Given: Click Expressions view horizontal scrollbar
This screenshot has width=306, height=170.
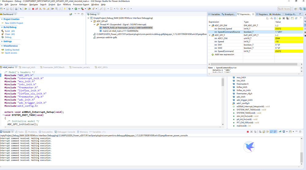Looking at the screenshot, I should (x=254, y=64).
